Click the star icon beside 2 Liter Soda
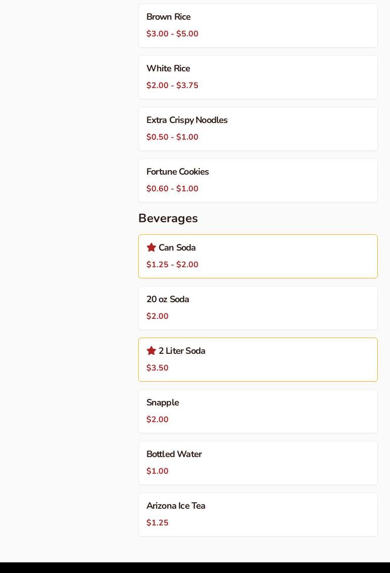Viewport: 390px width, 573px height. pyautogui.click(x=151, y=351)
